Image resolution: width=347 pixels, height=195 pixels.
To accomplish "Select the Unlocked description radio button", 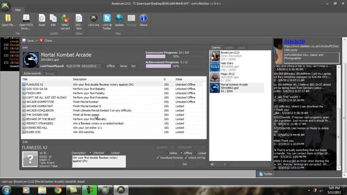I will (90, 153).
